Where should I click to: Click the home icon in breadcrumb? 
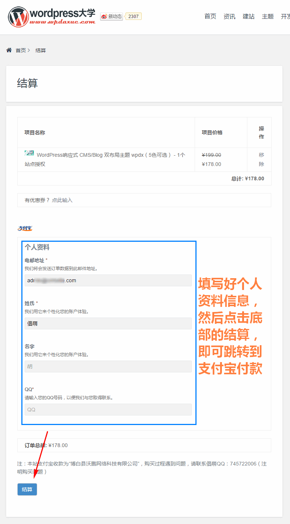[x=9, y=50]
